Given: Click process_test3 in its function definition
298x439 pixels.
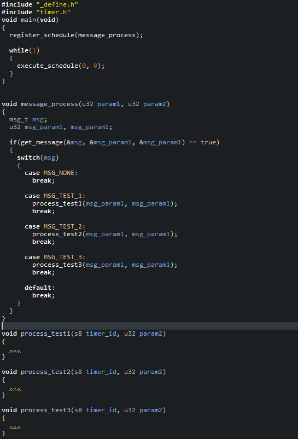Looking at the screenshot, I should (x=45, y=410).
